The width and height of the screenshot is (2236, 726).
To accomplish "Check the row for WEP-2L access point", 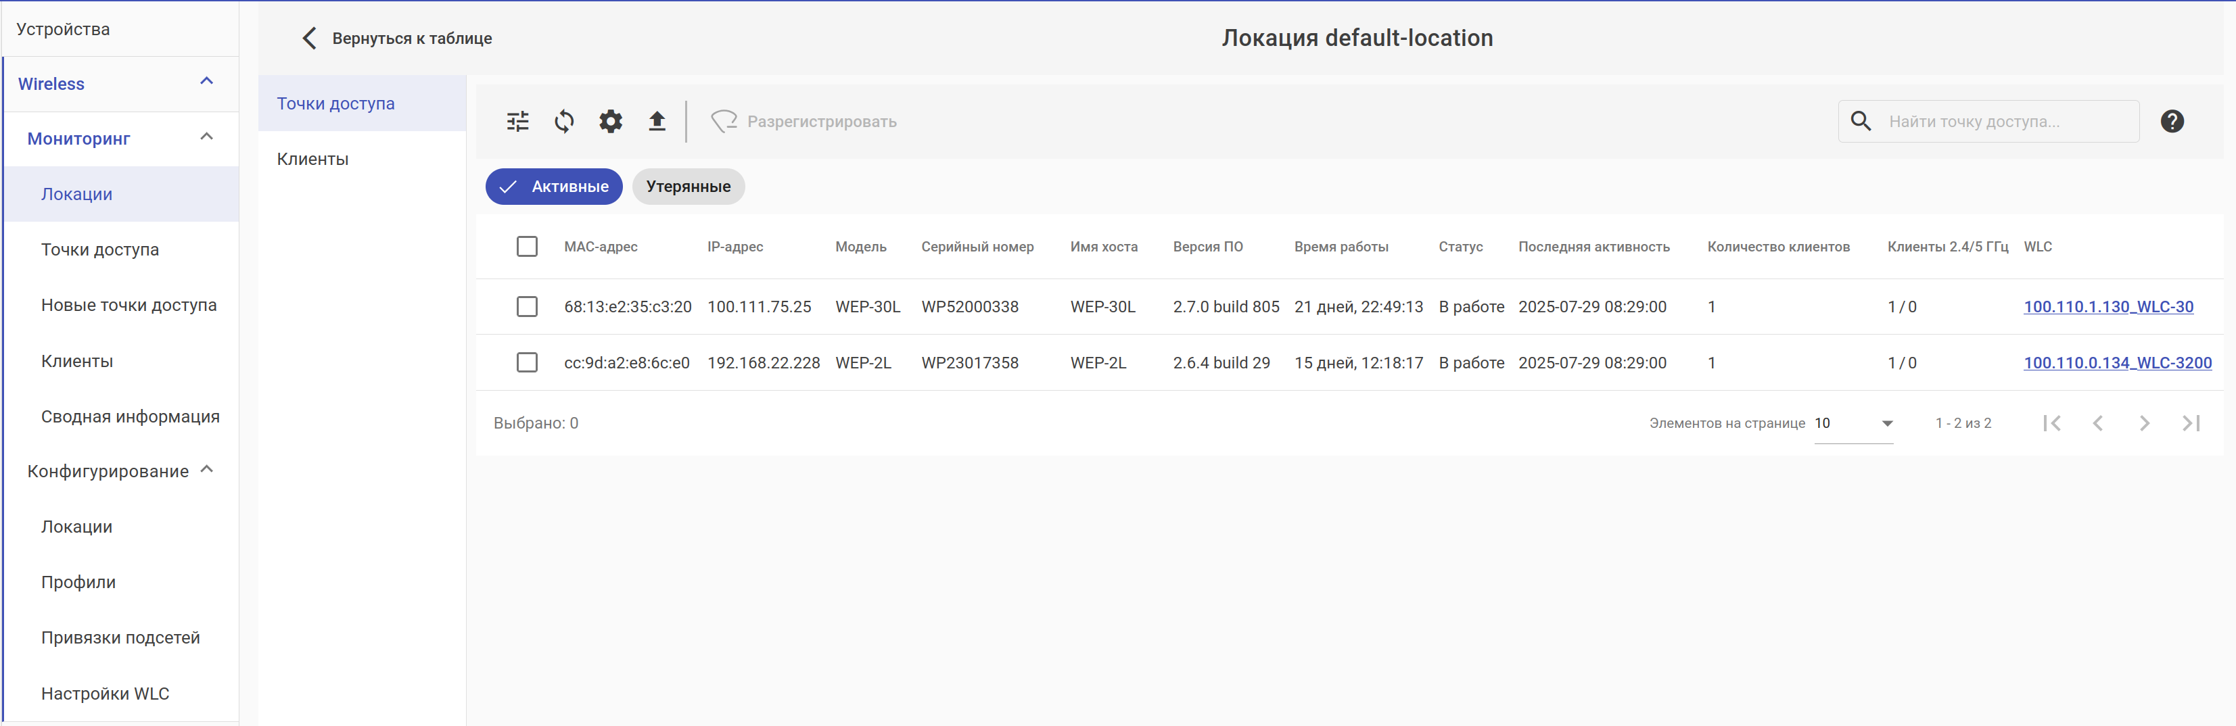I will point(527,362).
